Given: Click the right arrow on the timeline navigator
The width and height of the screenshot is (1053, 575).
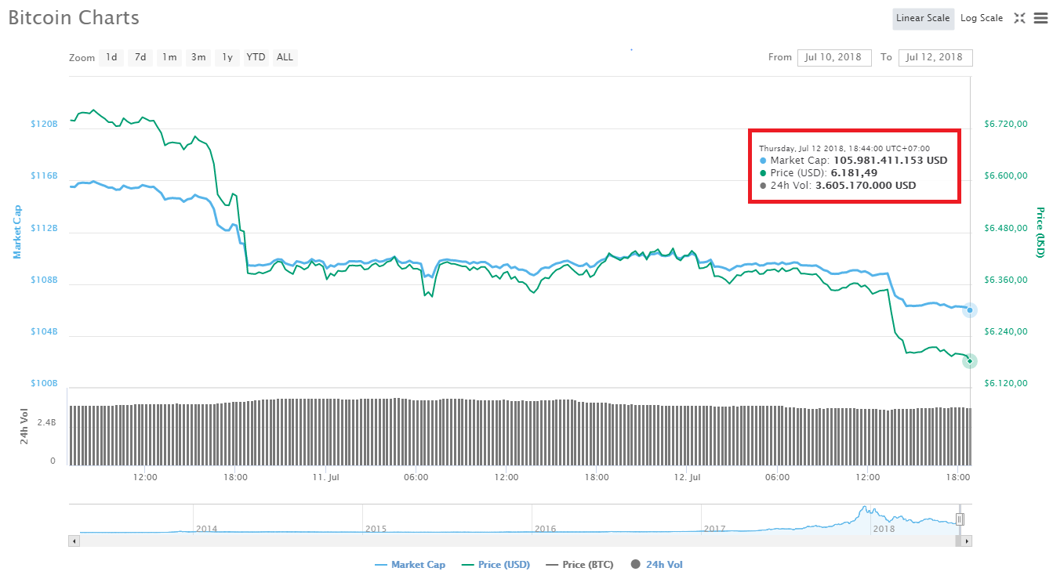Looking at the screenshot, I should click(967, 541).
